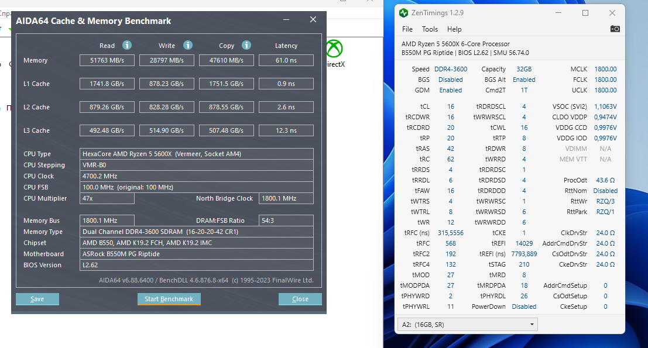The image size is (648, 348).
Task: Open the A2 memory module dropdown
Action: [467, 325]
